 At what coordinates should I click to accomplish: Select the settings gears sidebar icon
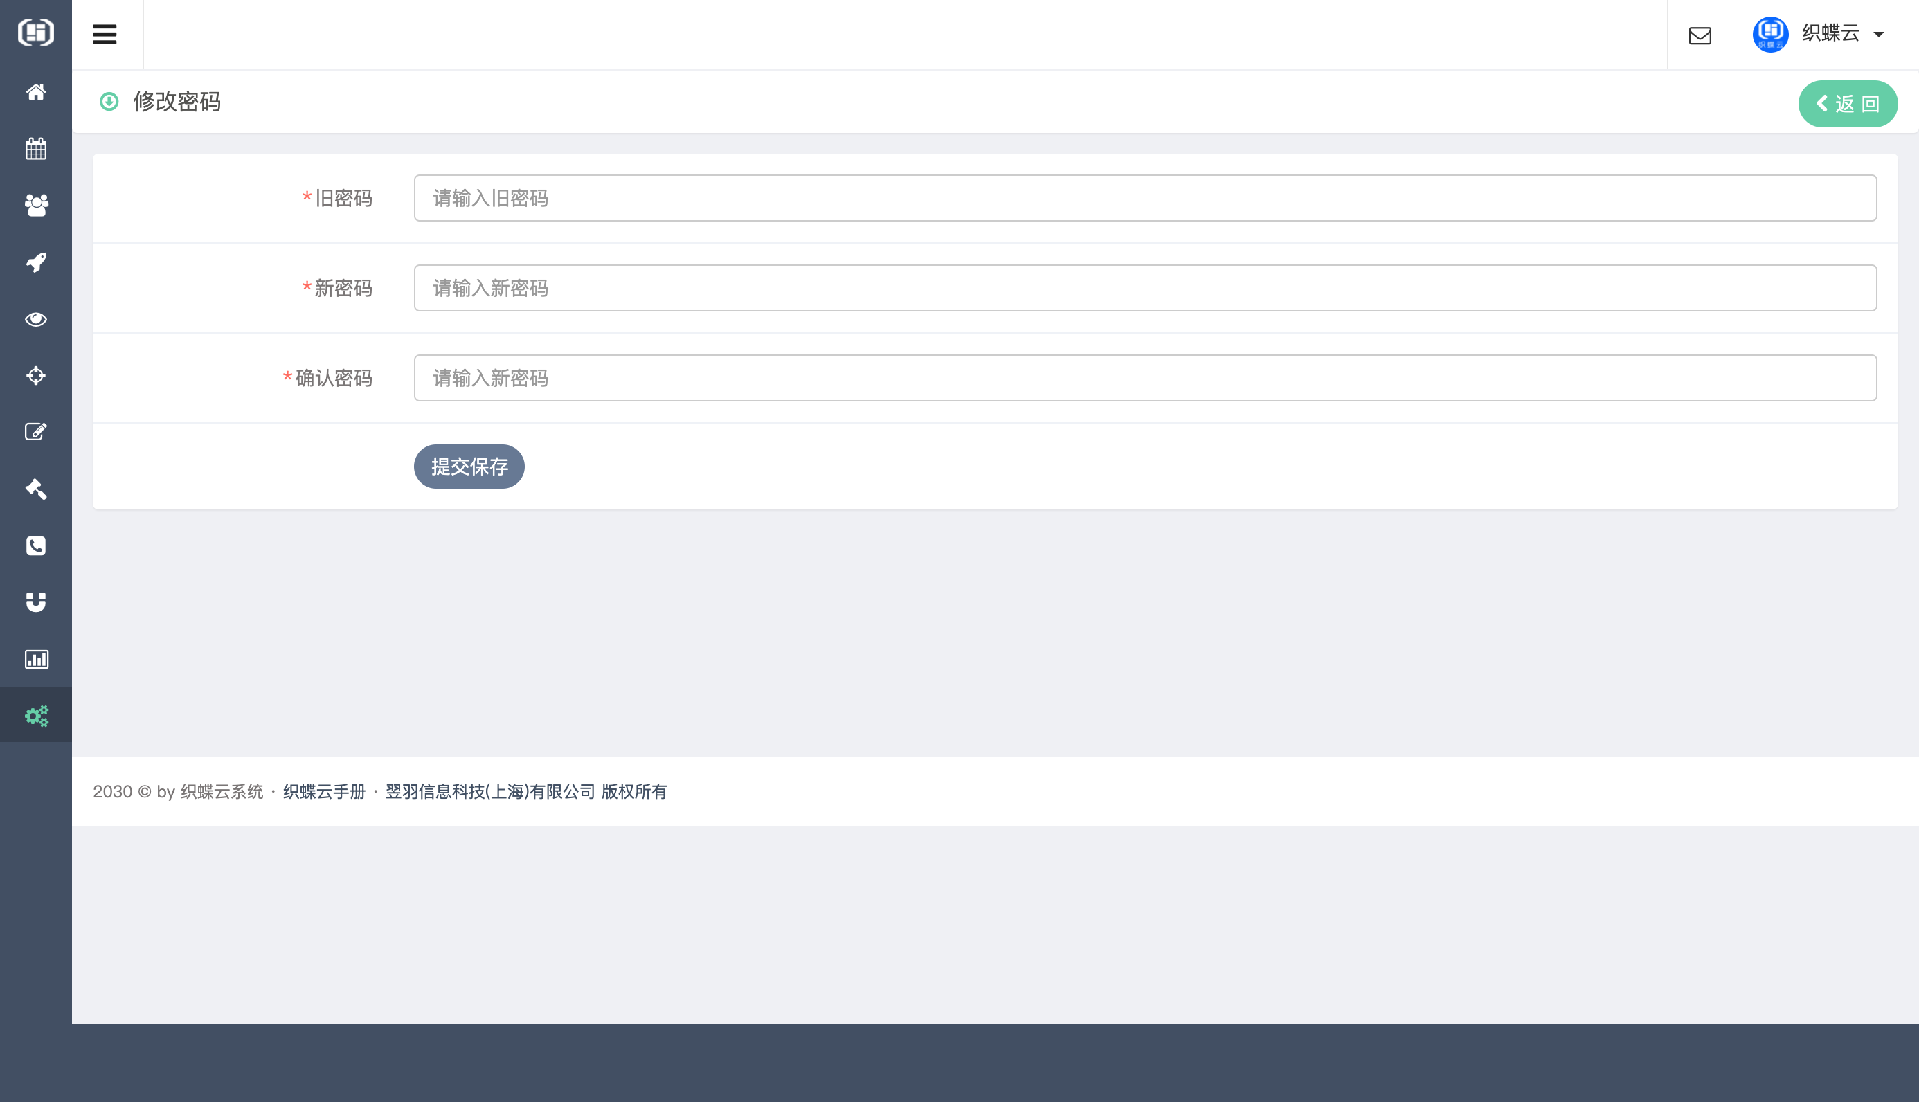35,715
